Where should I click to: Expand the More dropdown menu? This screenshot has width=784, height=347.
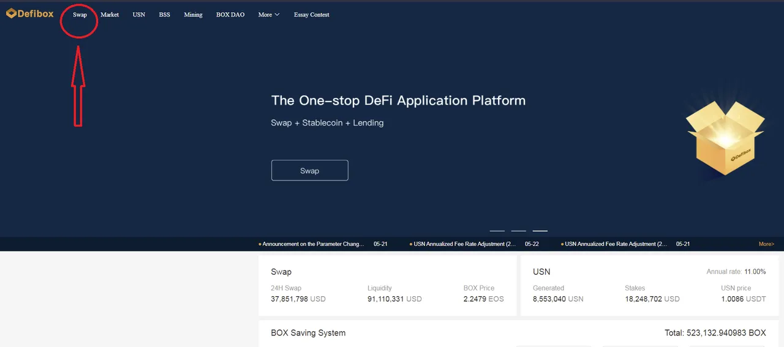click(x=269, y=15)
